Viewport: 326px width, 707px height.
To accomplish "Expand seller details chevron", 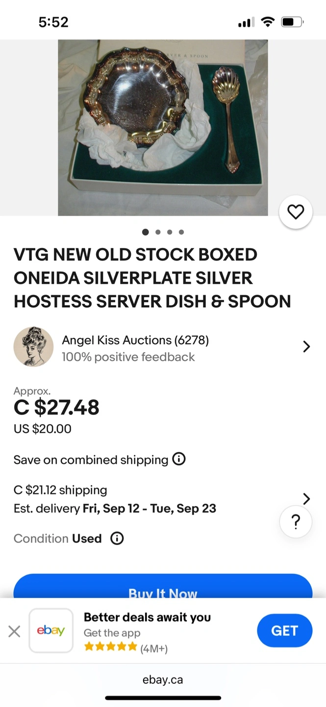I will pos(306,347).
